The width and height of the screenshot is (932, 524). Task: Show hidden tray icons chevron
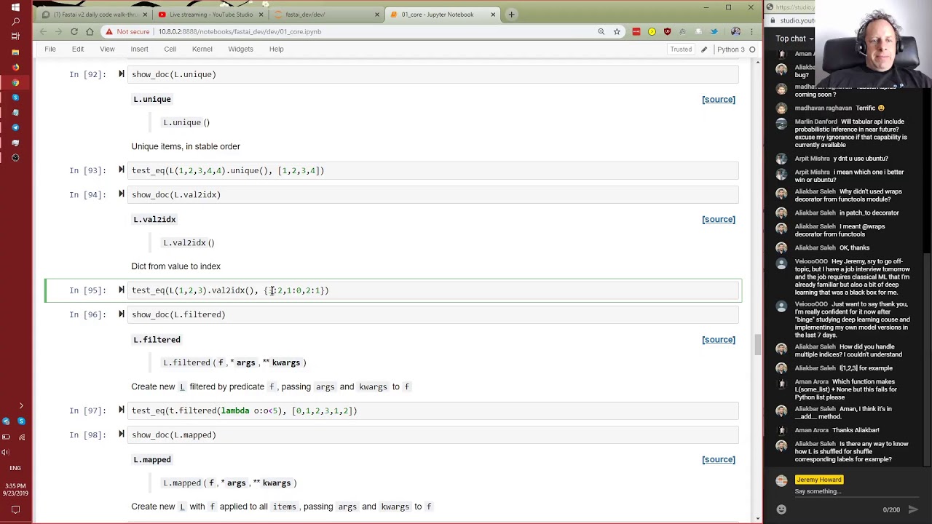click(21, 405)
